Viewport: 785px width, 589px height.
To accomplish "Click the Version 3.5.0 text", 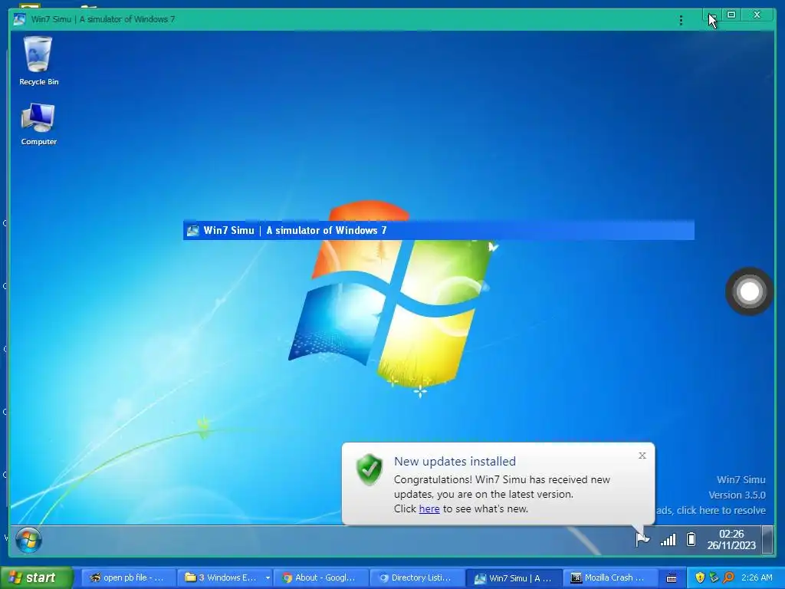I will 737,495.
